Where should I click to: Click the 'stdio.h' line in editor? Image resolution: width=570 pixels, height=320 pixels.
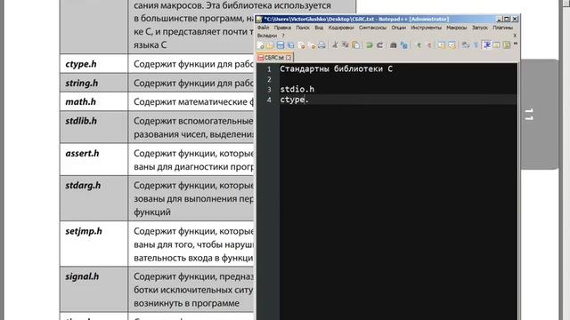297,89
